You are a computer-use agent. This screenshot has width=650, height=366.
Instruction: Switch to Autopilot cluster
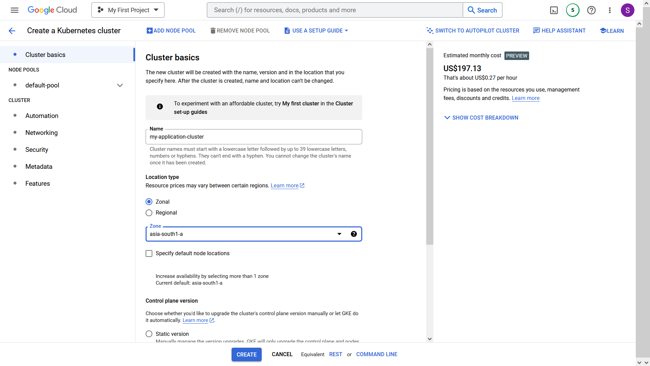(473, 30)
